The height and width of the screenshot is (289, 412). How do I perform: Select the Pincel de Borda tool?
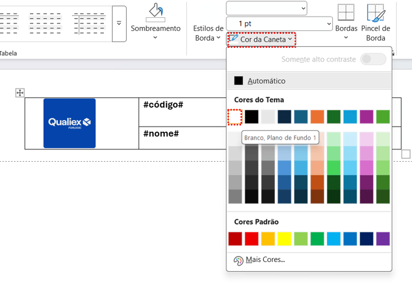coord(376,14)
